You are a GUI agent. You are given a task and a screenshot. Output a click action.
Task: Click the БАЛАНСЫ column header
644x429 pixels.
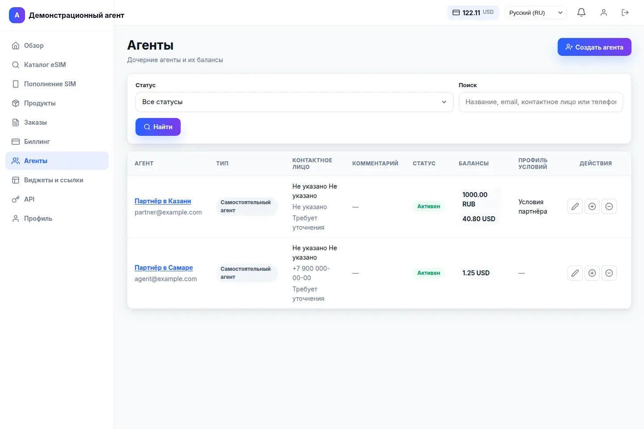click(474, 164)
